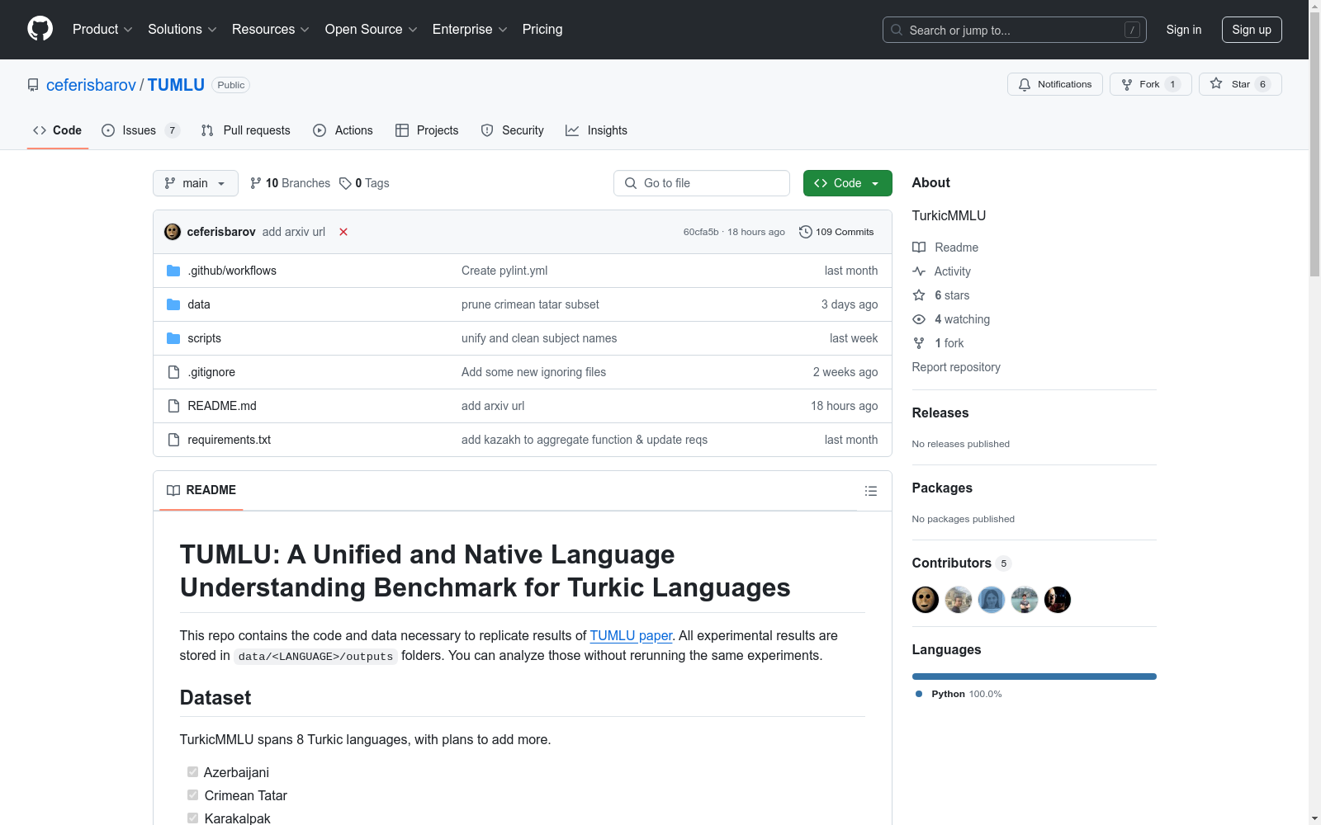The image size is (1321, 825).
Task: Expand the Open Source menu
Action: tap(372, 30)
